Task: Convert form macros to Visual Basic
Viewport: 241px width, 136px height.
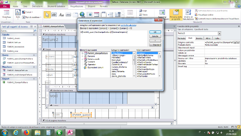Action: click(217, 19)
